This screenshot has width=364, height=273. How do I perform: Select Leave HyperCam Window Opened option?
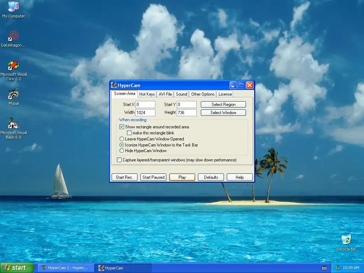pyautogui.click(x=122, y=139)
